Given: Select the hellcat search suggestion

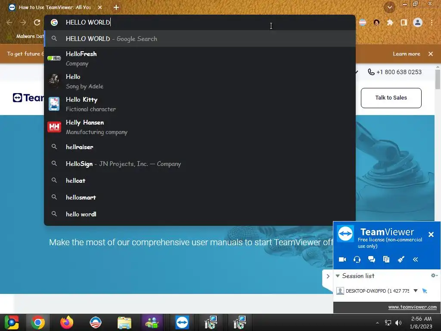Looking at the screenshot, I should point(200,181).
